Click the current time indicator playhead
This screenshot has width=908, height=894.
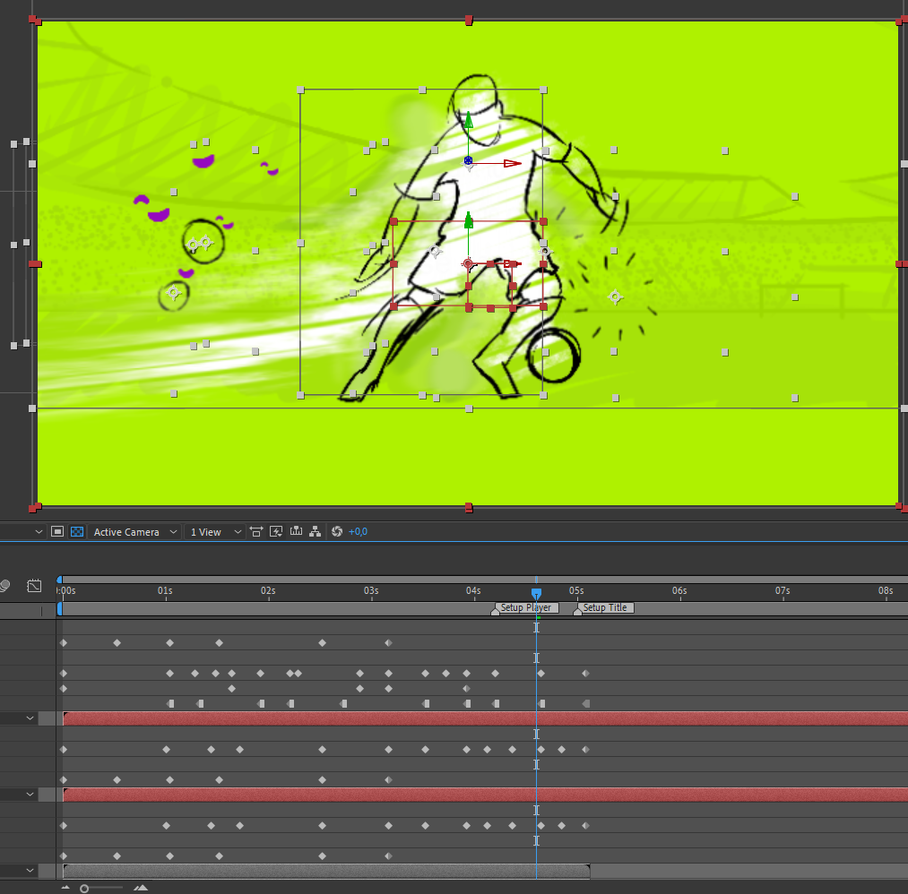tap(536, 593)
